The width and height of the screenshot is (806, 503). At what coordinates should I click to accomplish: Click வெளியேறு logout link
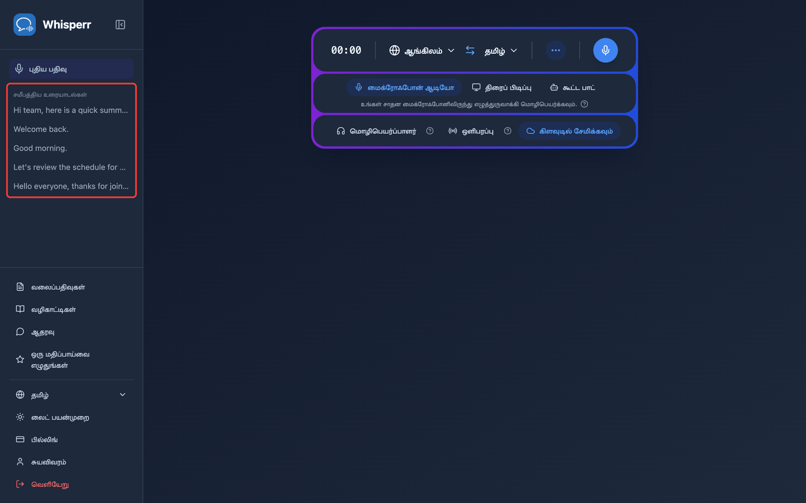click(x=71, y=484)
